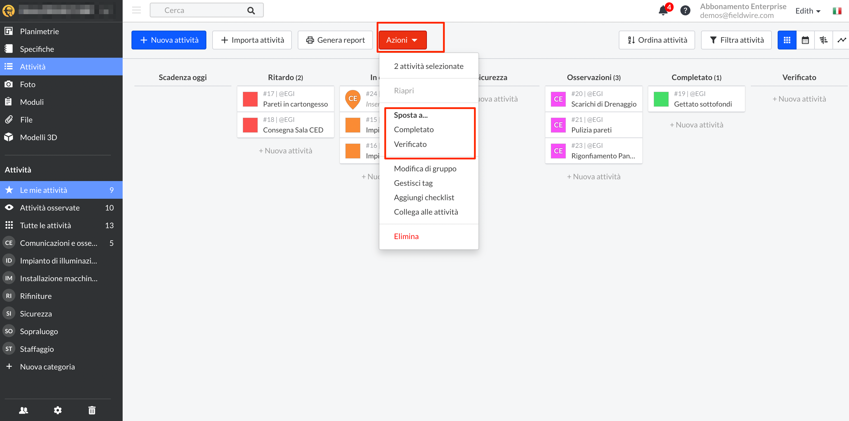849x421 pixels.
Task: Click the notifications bell icon
Action: point(663,11)
